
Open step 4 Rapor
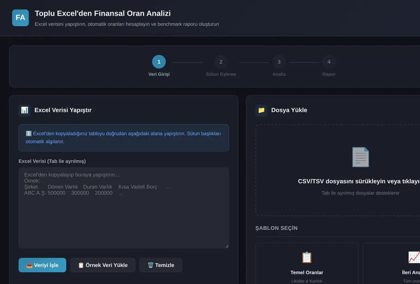pyautogui.click(x=329, y=62)
